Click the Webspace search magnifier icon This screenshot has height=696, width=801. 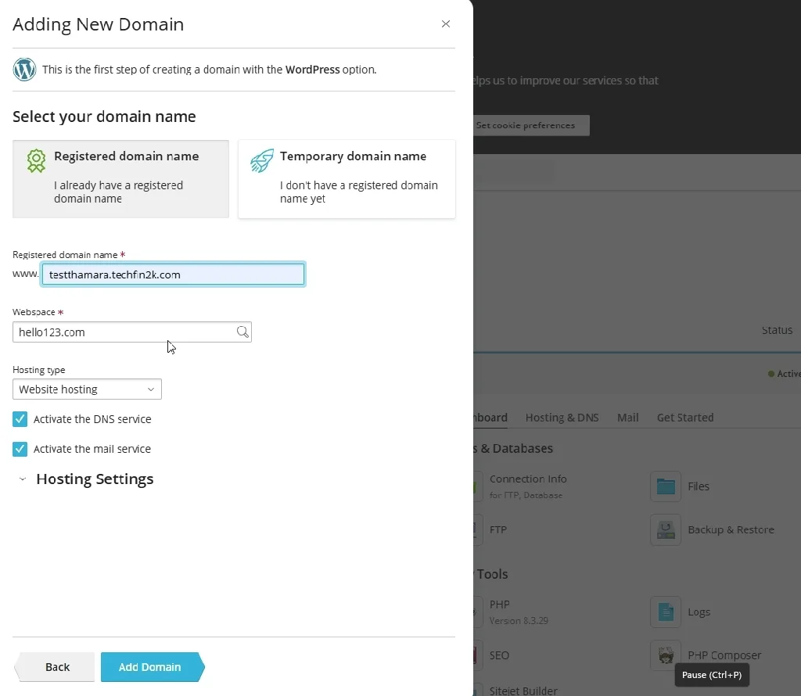click(x=242, y=332)
